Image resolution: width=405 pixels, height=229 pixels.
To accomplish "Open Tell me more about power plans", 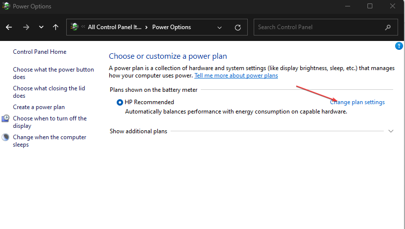I will pyautogui.click(x=236, y=76).
